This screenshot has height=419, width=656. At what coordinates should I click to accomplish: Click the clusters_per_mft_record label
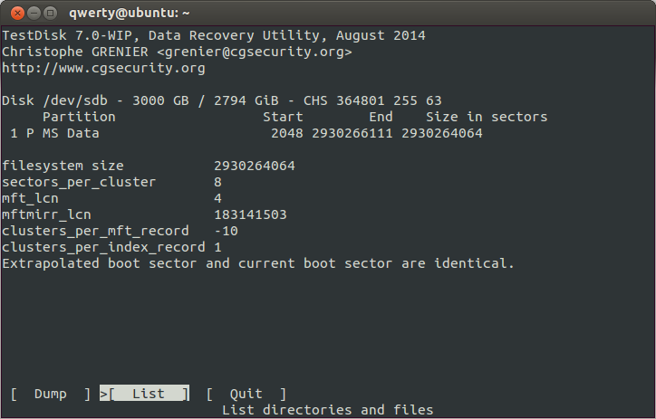(95, 231)
